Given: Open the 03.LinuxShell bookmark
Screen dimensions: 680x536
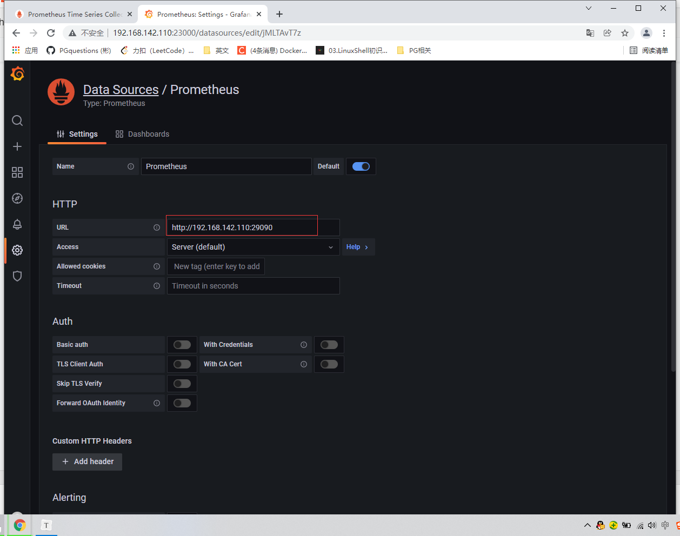Looking at the screenshot, I should point(352,50).
